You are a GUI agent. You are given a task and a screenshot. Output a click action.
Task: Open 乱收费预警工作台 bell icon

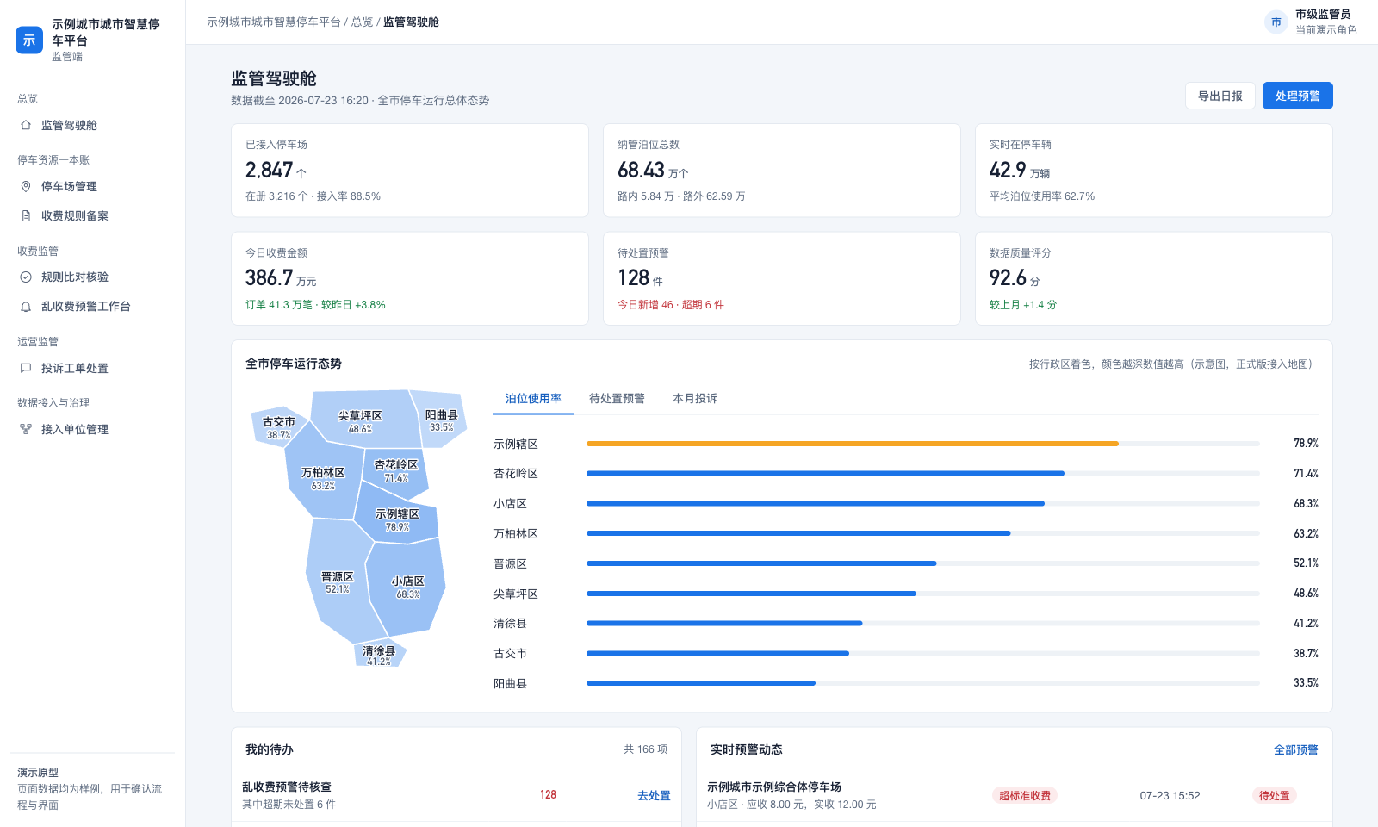point(26,306)
